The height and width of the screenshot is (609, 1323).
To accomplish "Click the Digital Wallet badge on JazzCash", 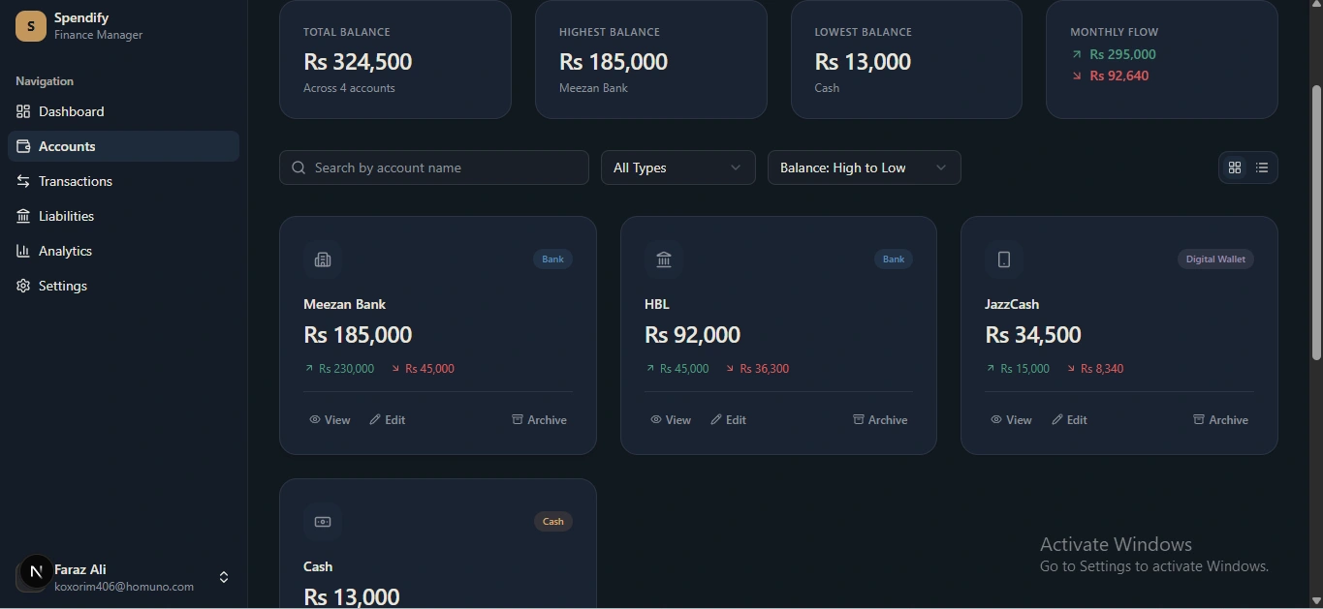I will click(x=1215, y=259).
